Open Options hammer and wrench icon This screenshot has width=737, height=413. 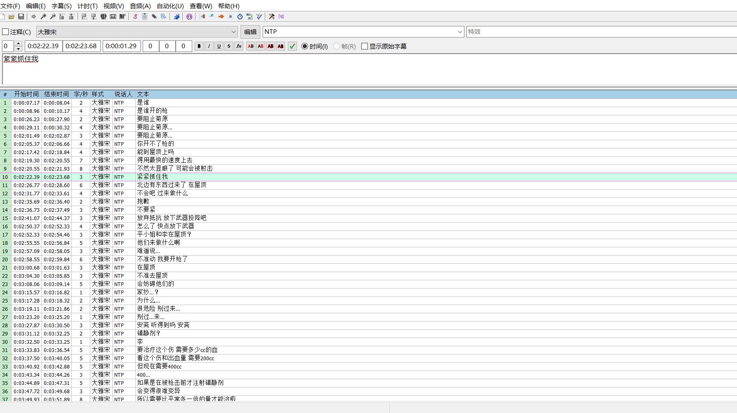pyautogui.click(x=272, y=16)
